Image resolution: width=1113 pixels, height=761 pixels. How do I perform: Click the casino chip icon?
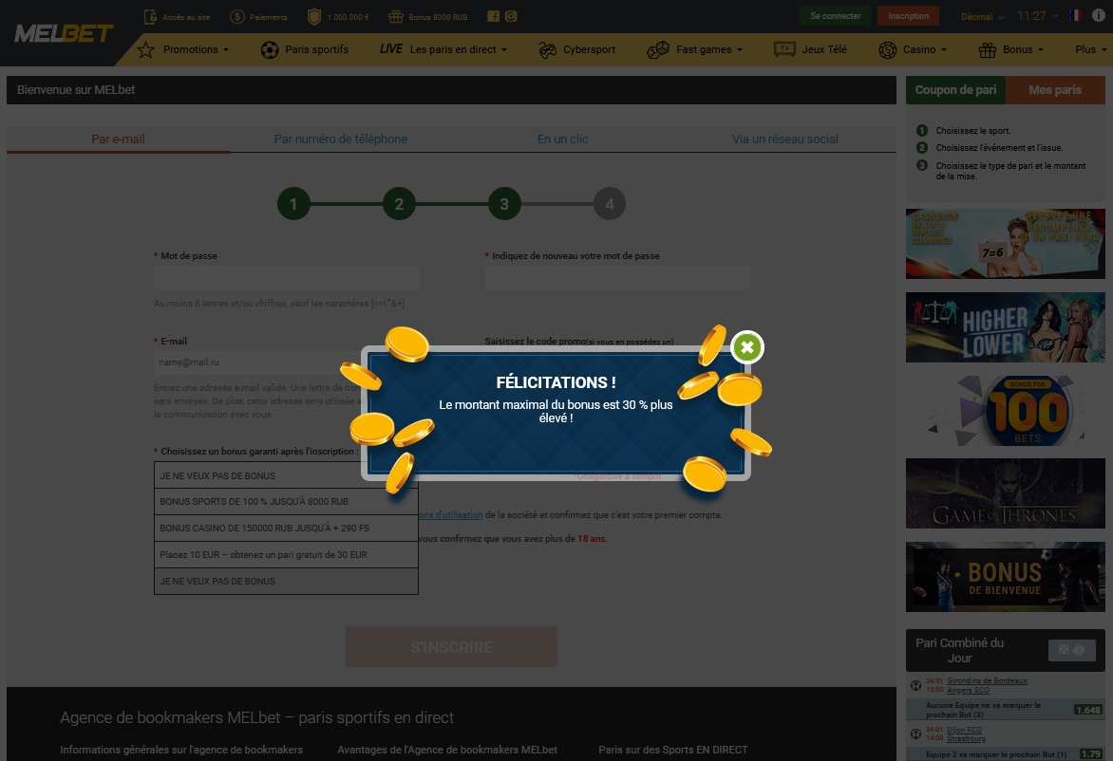pos(887,49)
